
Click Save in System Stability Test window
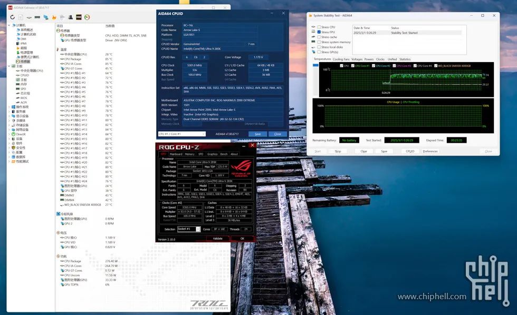384,151
